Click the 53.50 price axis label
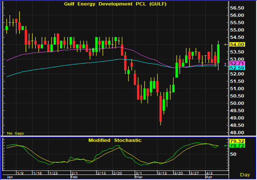 (237, 52)
